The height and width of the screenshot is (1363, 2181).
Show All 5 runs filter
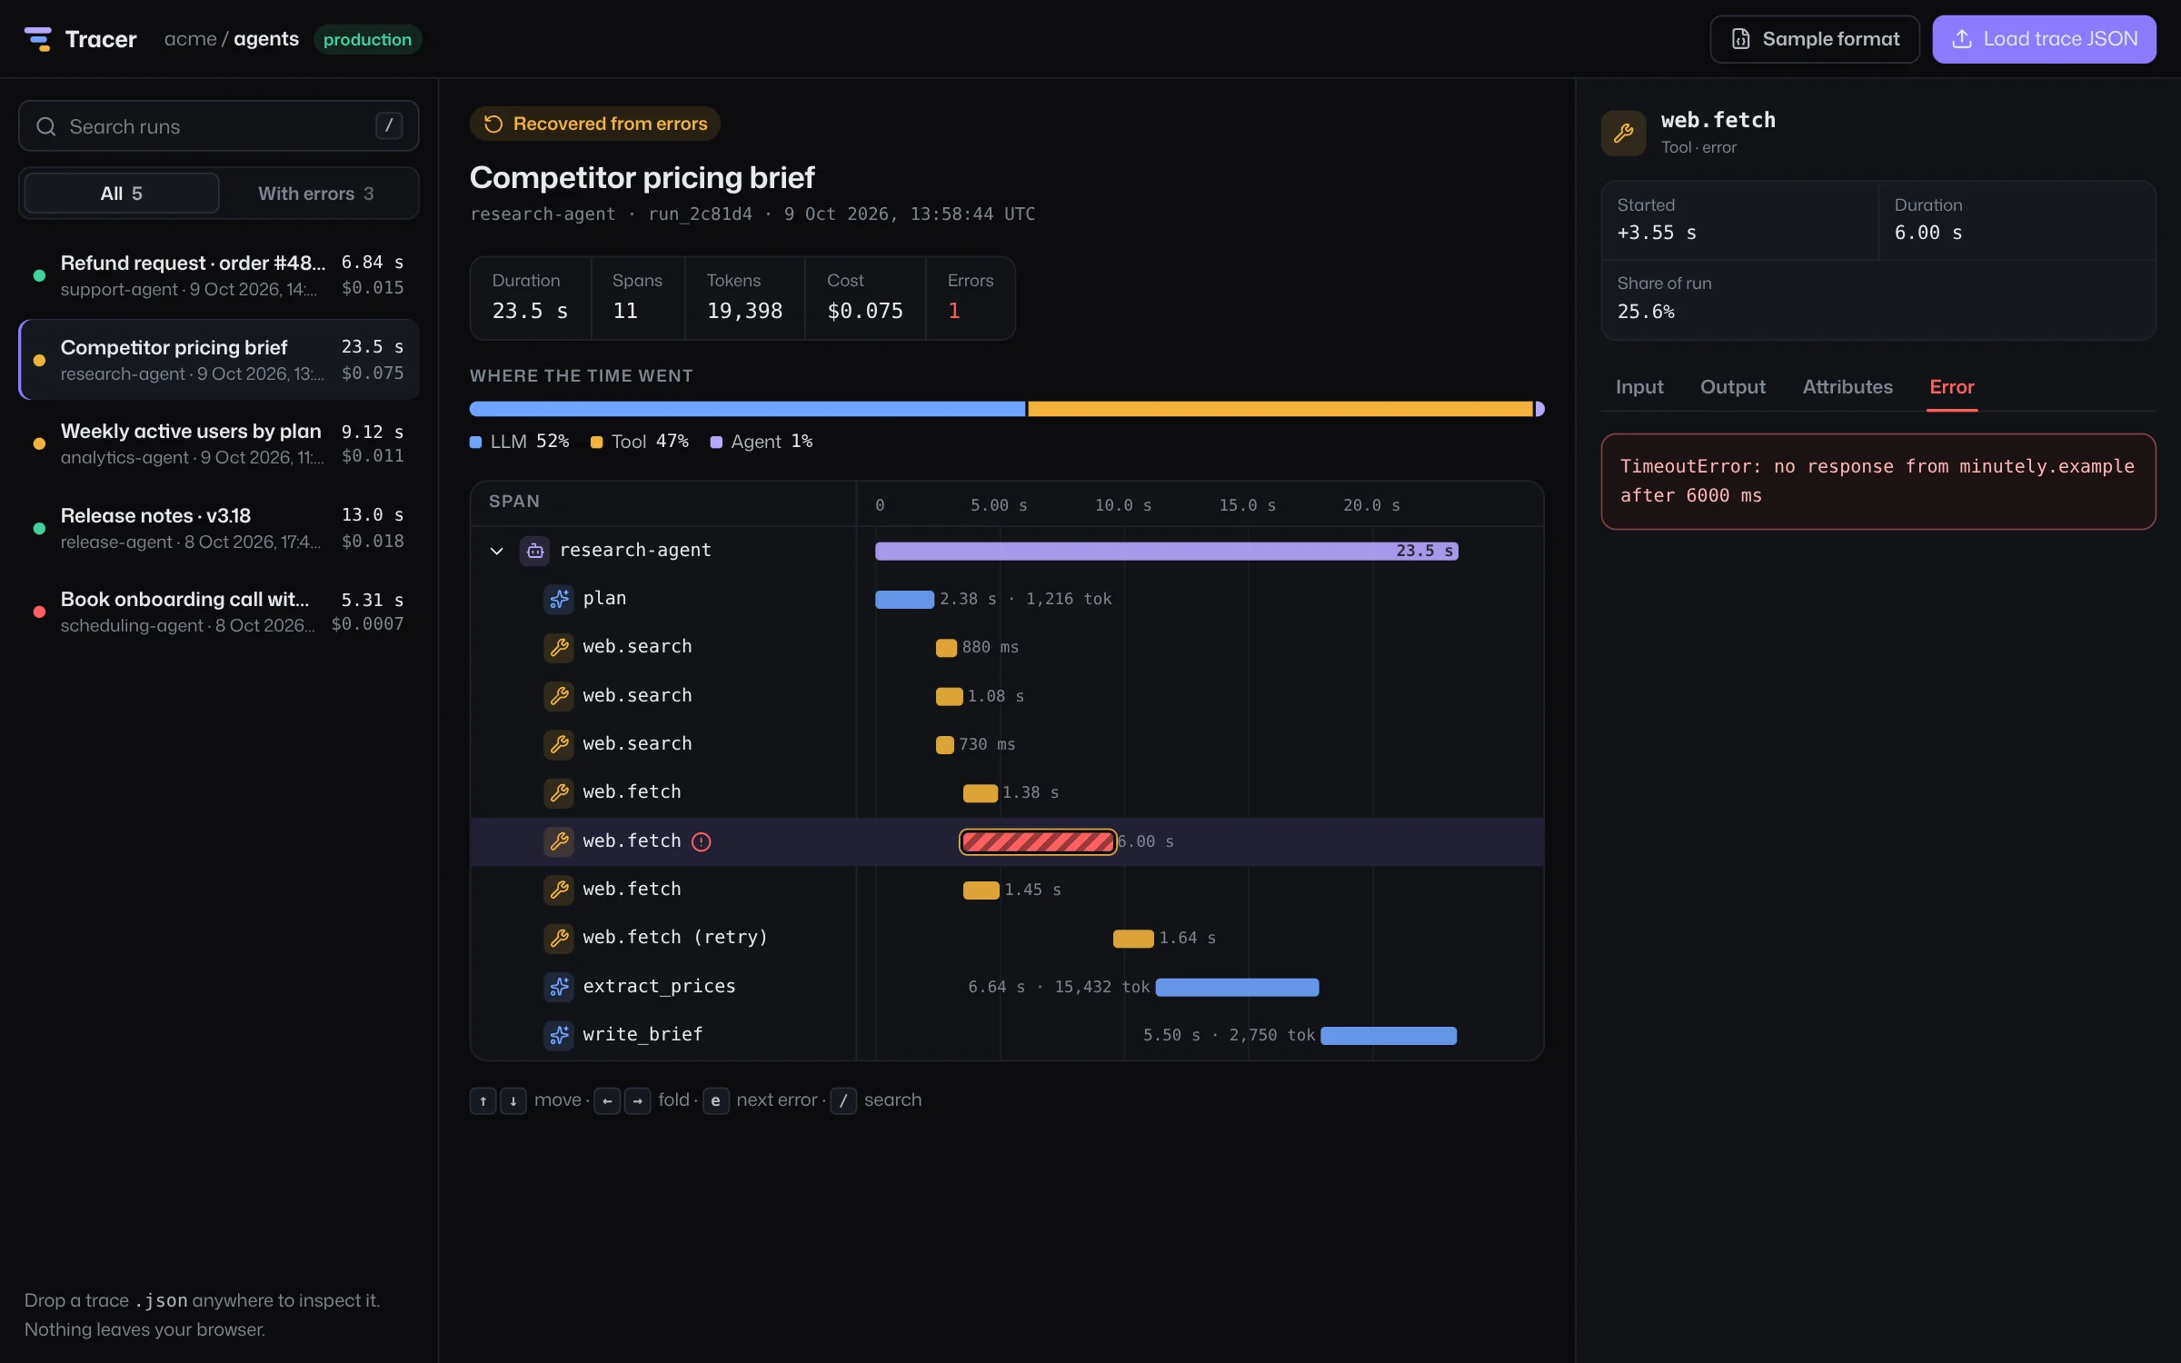(x=122, y=194)
